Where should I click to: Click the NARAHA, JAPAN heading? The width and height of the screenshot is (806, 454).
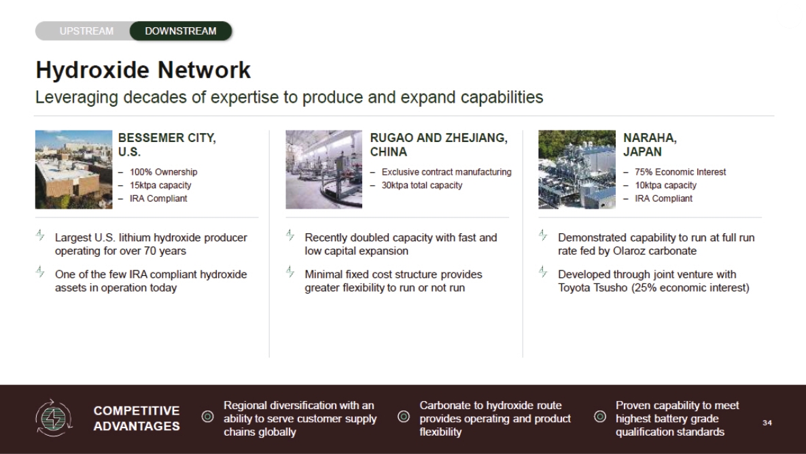pos(650,145)
